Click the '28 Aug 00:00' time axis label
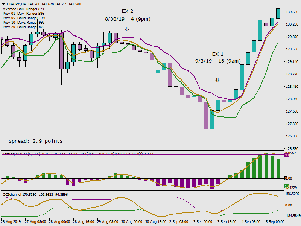301x226 pixels. pyautogui.click(x=59, y=222)
